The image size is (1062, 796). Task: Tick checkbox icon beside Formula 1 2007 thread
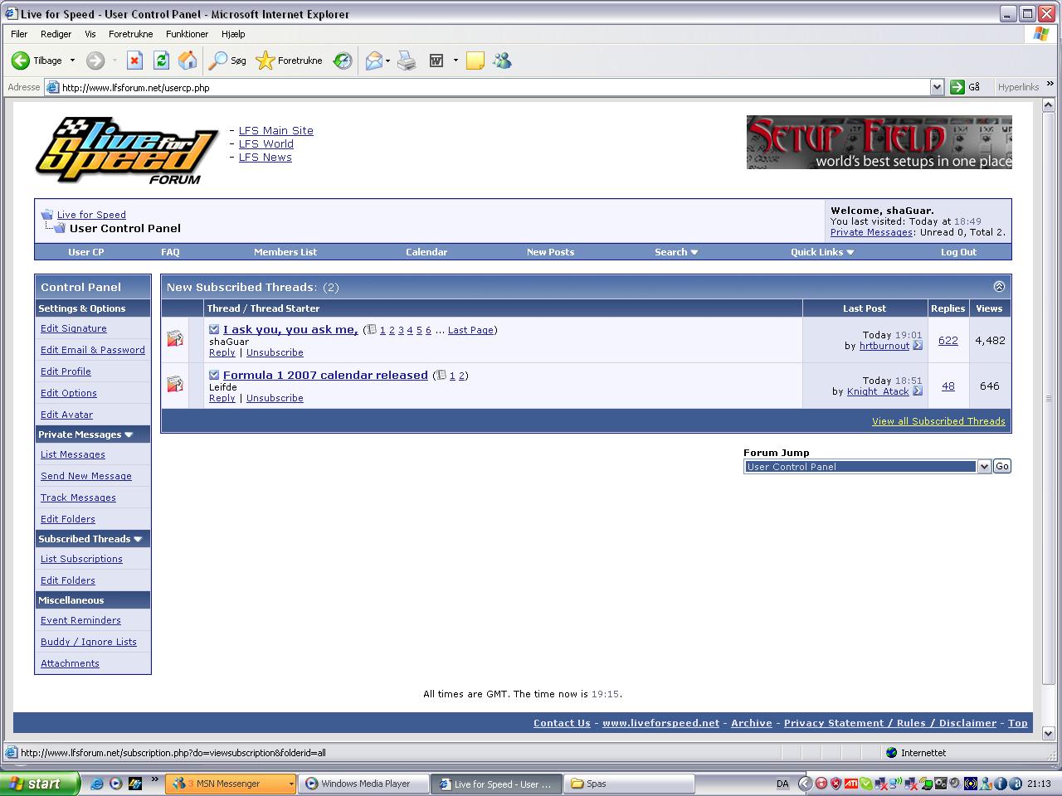[214, 375]
